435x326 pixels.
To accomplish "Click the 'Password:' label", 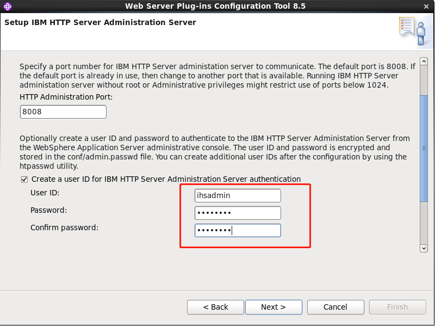I will click(48, 210).
